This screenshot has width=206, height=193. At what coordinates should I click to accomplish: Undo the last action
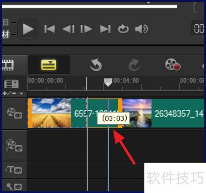96,65
